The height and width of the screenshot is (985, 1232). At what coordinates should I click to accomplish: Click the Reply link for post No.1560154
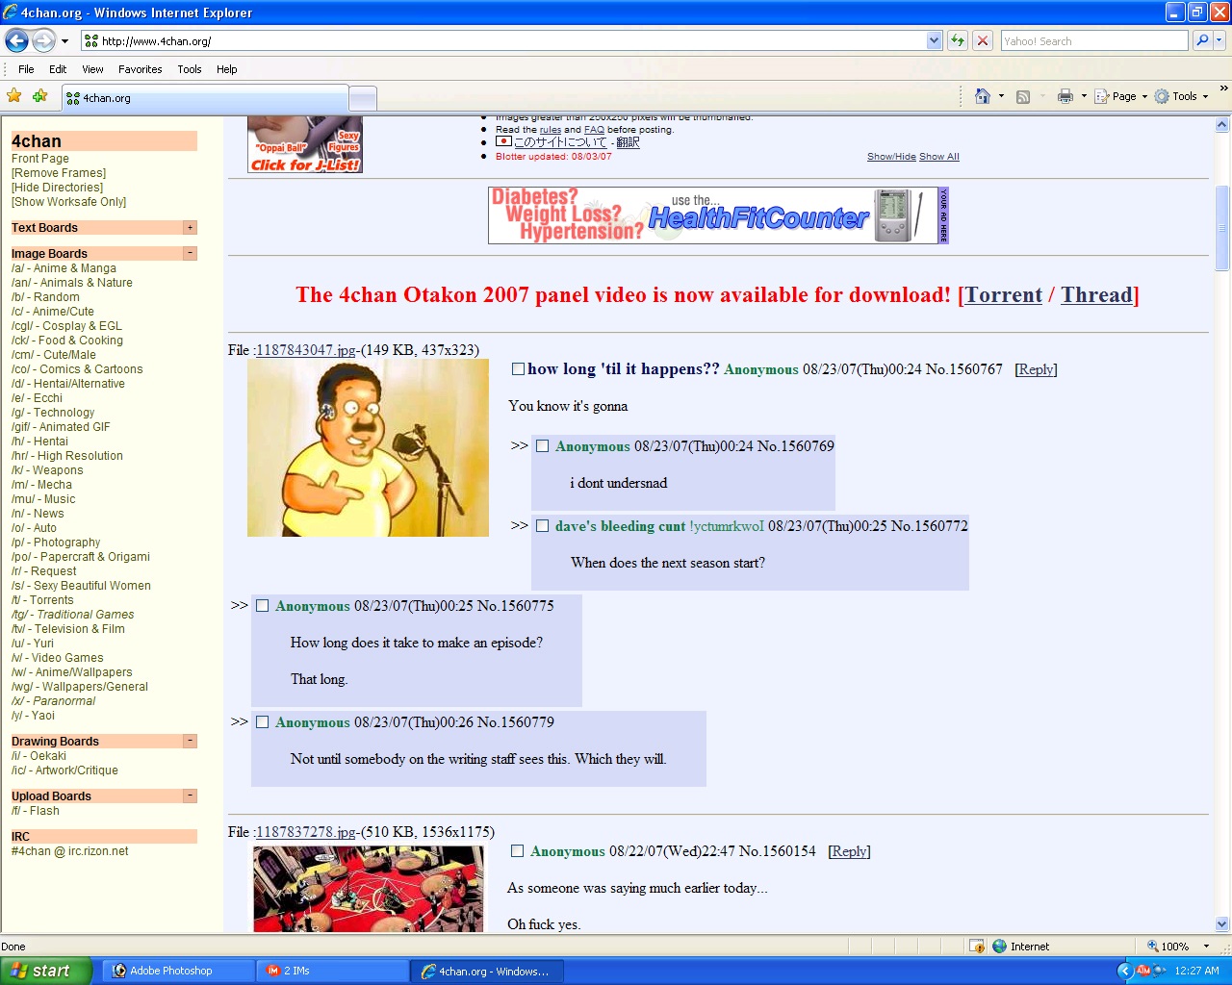(849, 851)
